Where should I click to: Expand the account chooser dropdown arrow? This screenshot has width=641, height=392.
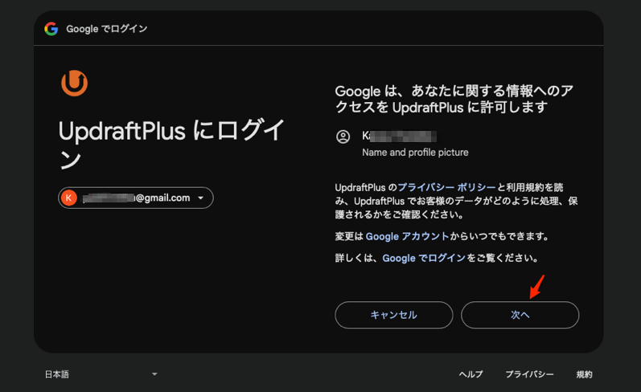[200, 198]
